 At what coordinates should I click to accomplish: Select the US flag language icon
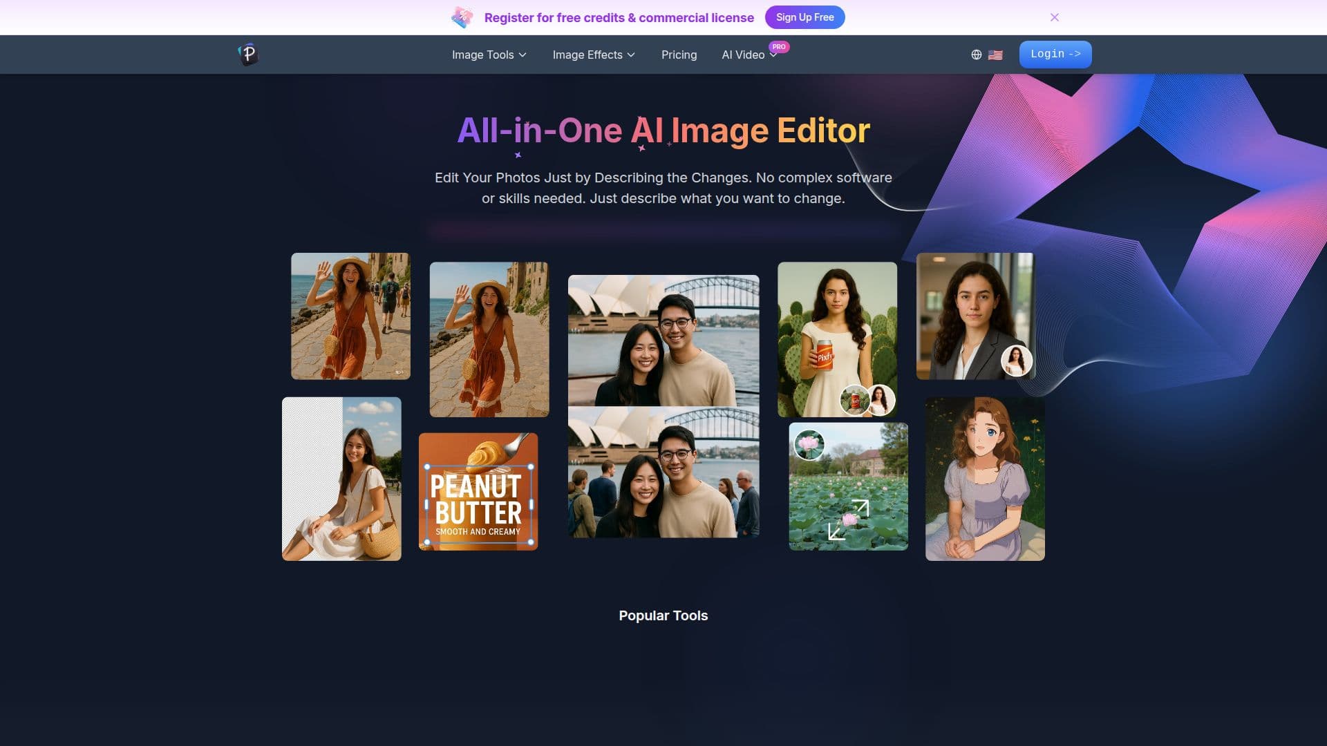[x=995, y=55]
